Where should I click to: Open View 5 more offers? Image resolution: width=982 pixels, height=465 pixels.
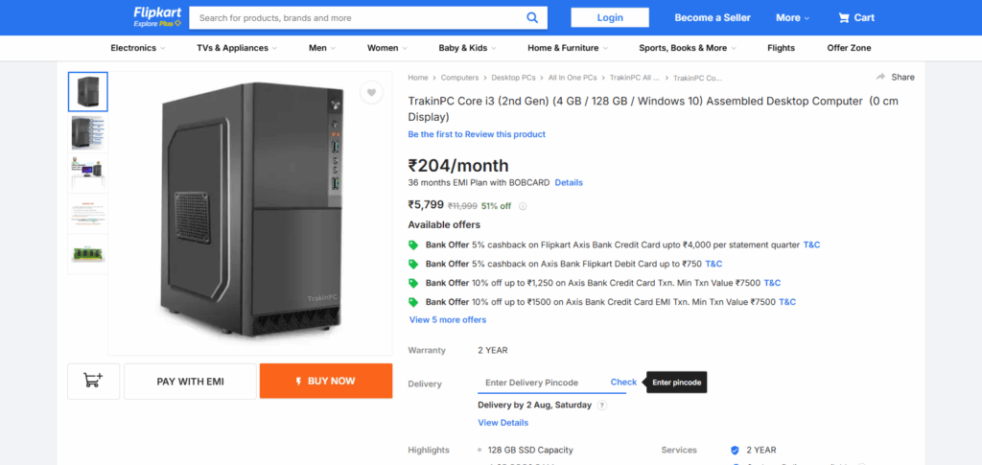click(447, 320)
